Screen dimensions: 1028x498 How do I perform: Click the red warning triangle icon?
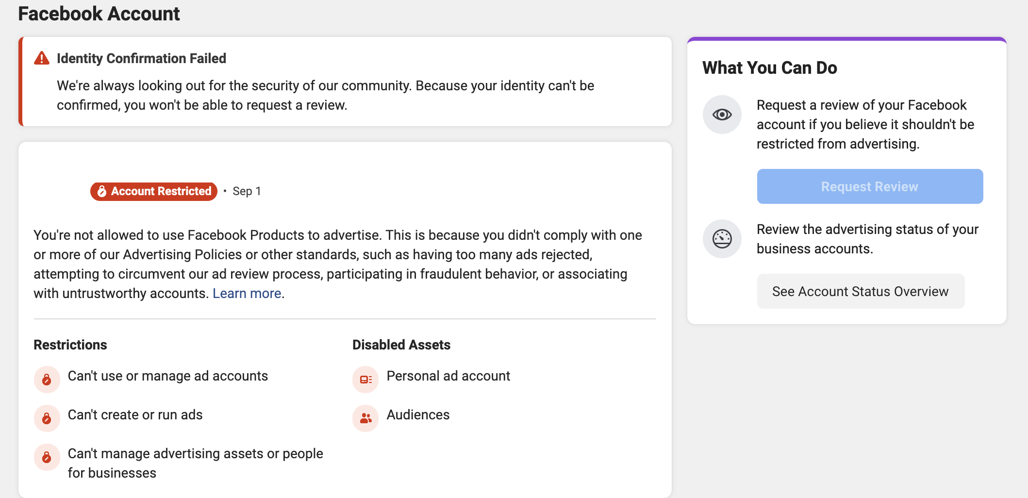pyautogui.click(x=42, y=58)
